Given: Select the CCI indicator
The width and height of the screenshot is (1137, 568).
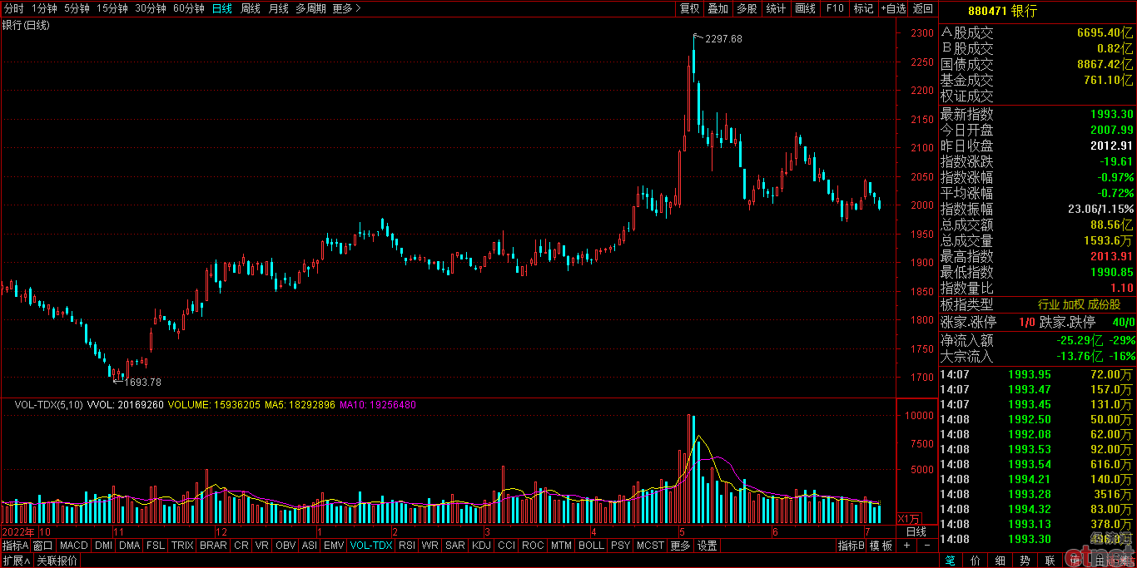Looking at the screenshot, I should pos(506,546).
